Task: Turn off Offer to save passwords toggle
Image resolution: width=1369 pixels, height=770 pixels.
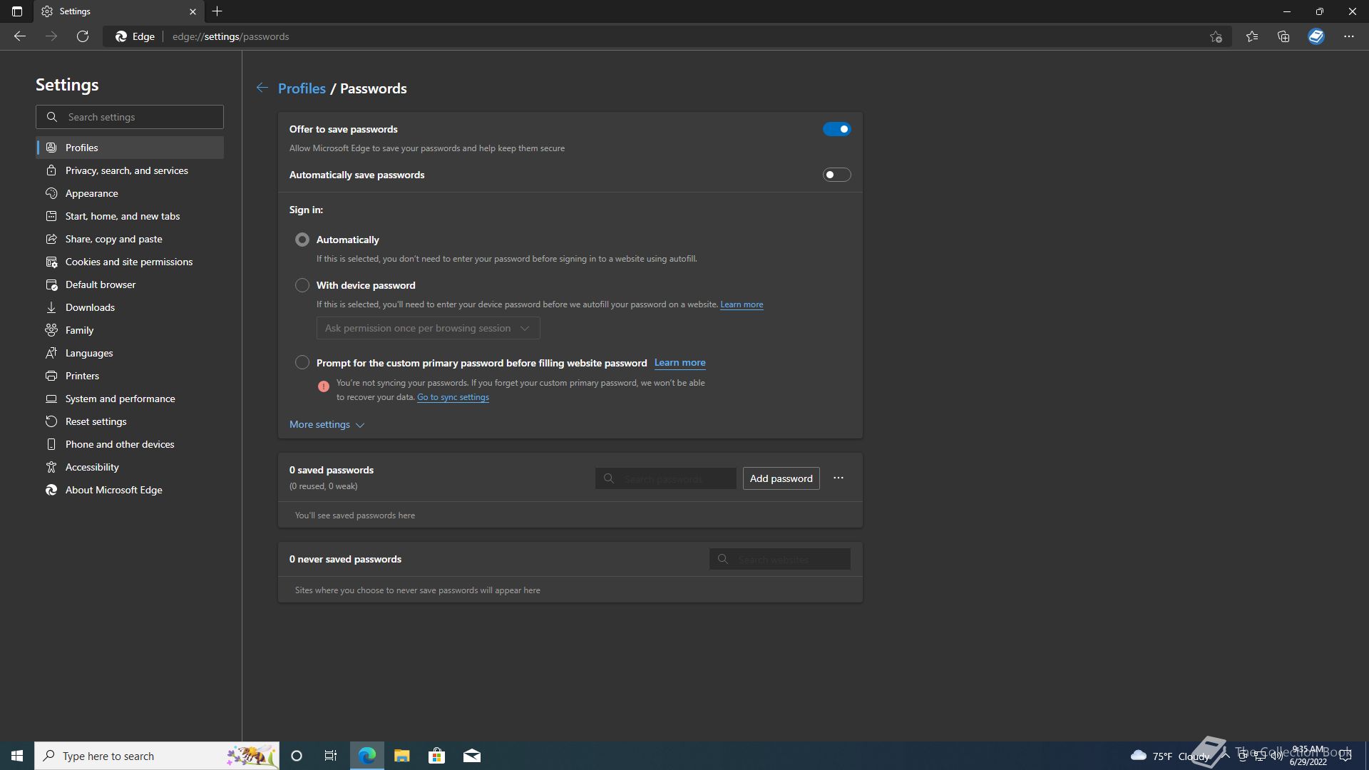Action: 837,129
